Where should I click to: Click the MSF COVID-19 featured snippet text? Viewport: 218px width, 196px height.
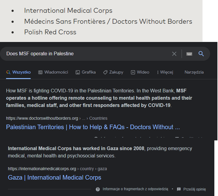coord(99,98)
